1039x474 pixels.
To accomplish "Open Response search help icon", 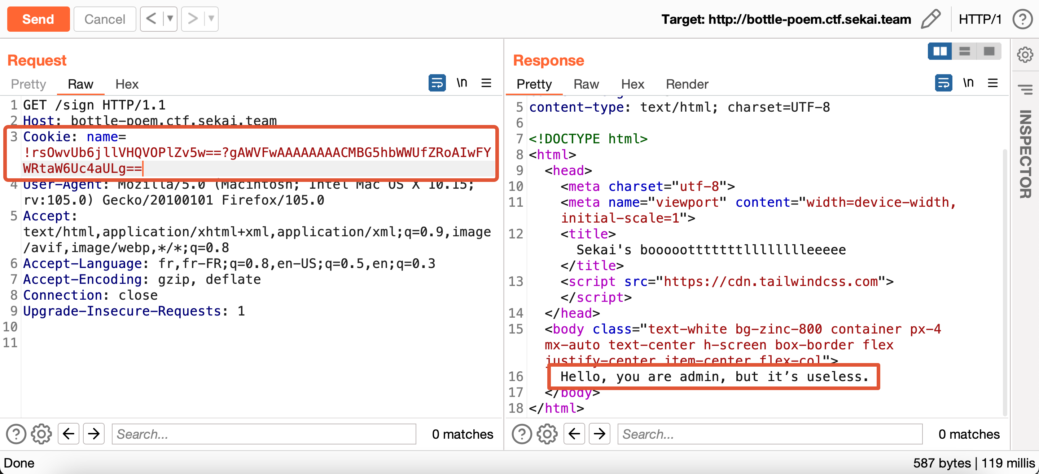I will (x=522, y=434).
